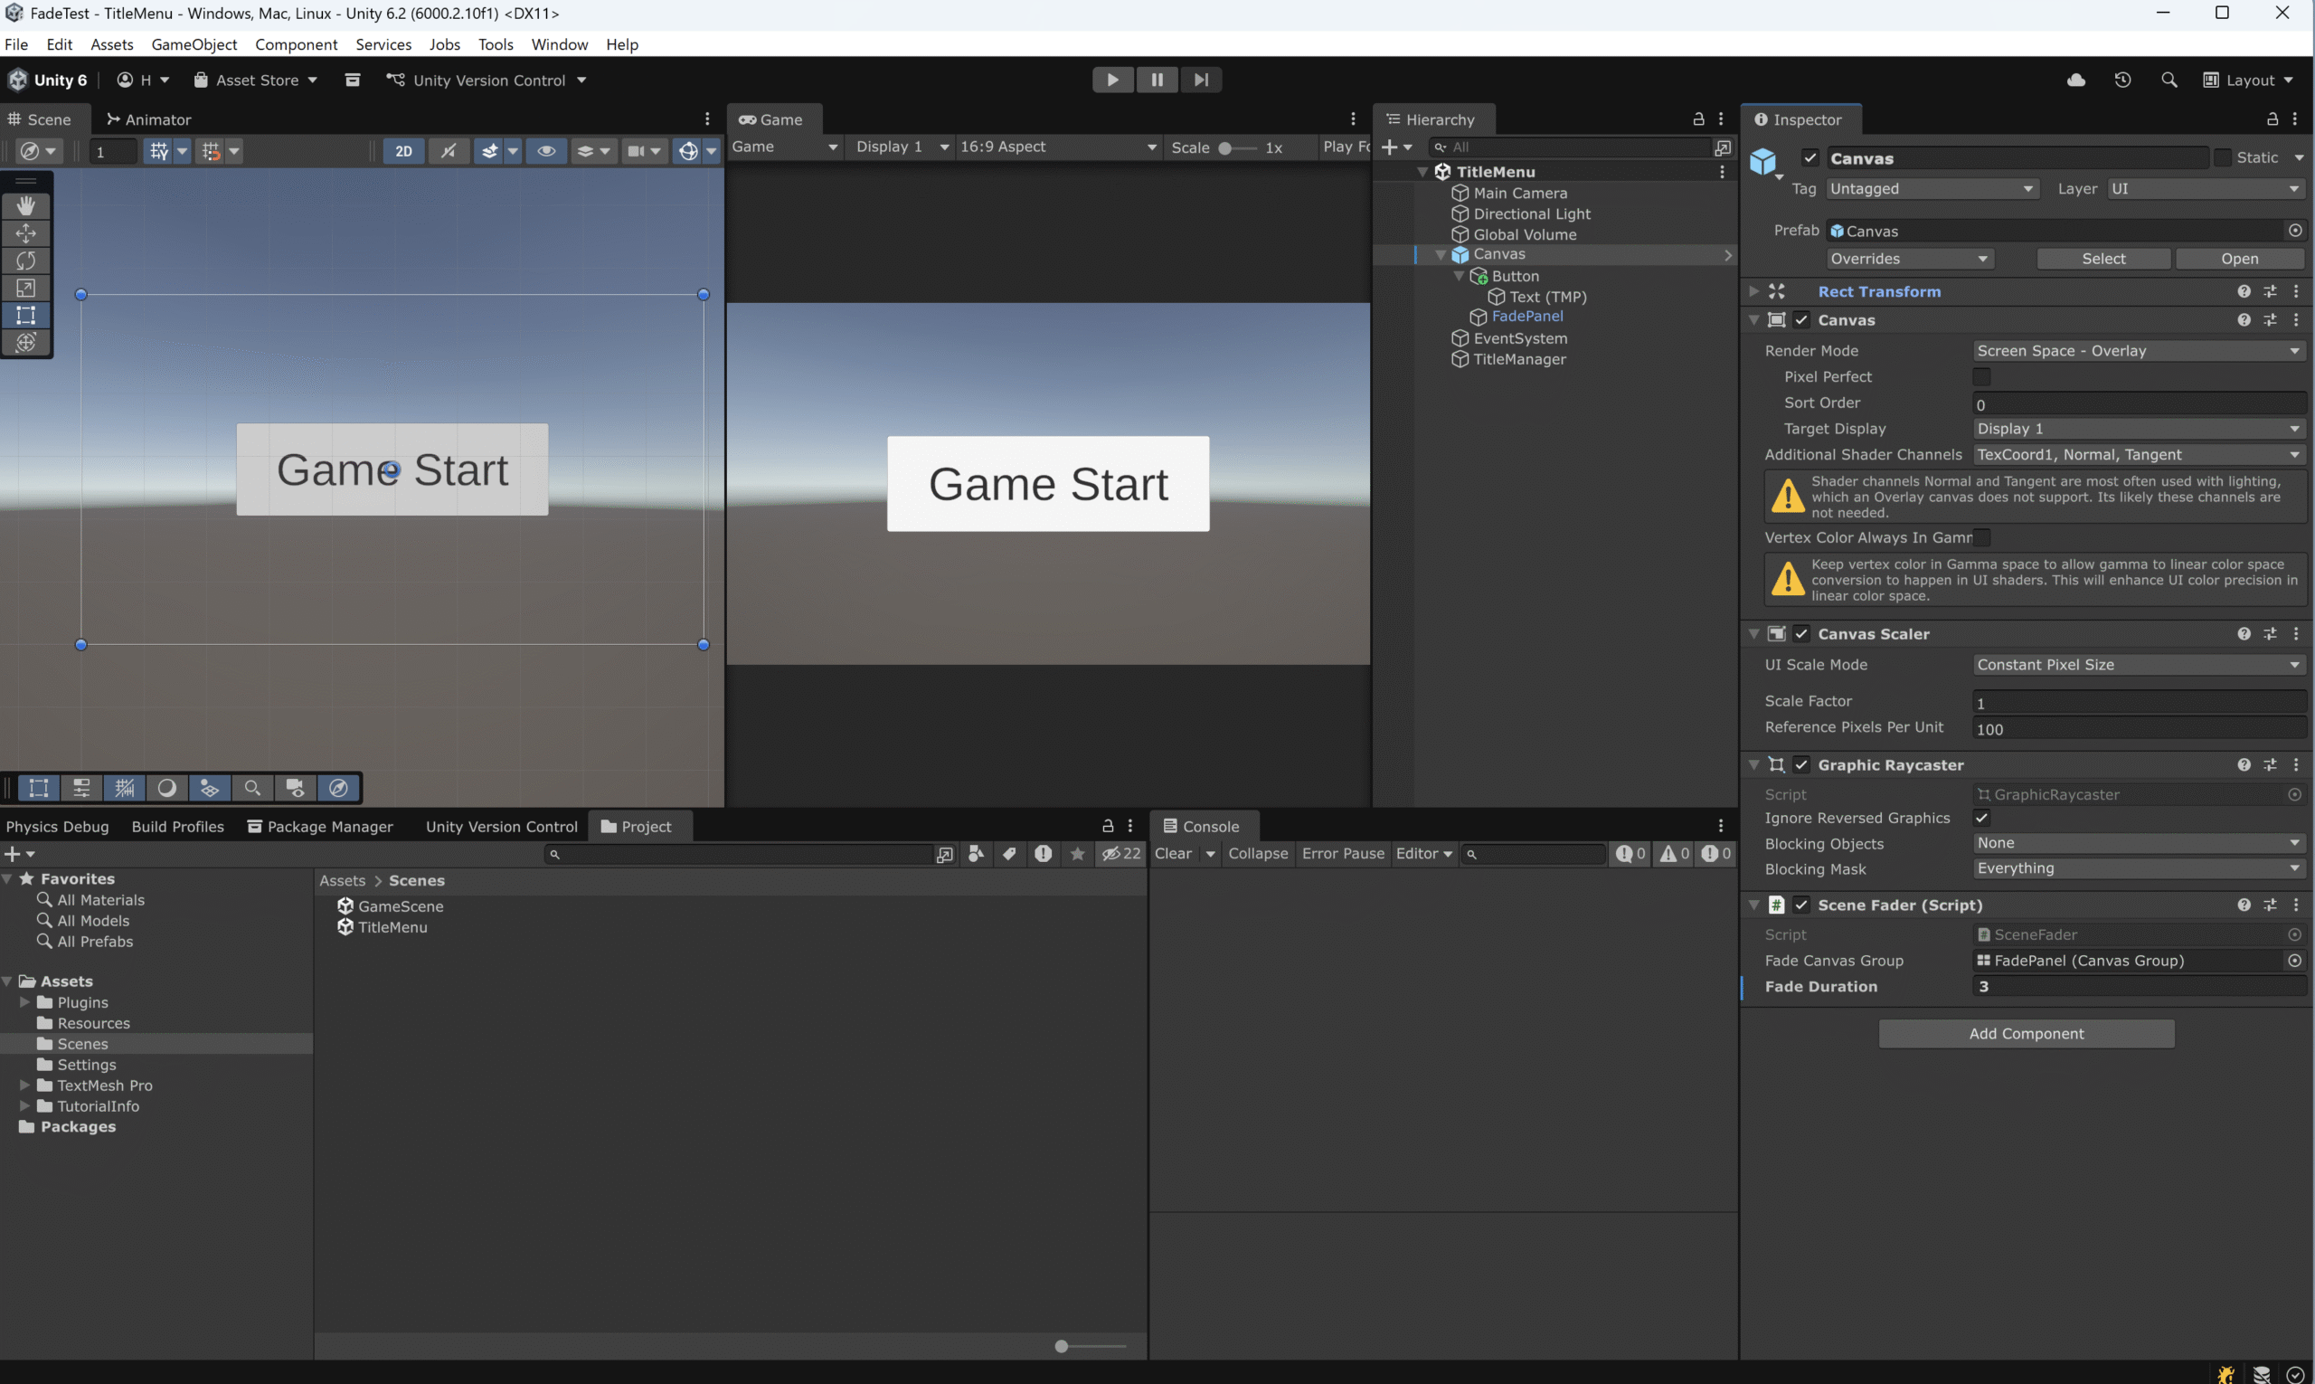Open the GameObject menu
Screen dimensions: 2315x1384
(x=194, y=43)
